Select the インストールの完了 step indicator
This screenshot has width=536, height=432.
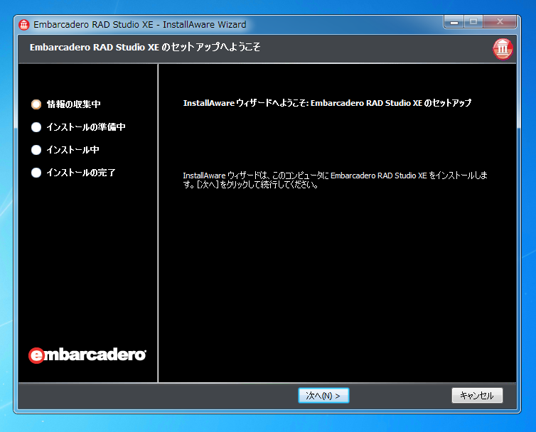[x=36, y=173]
